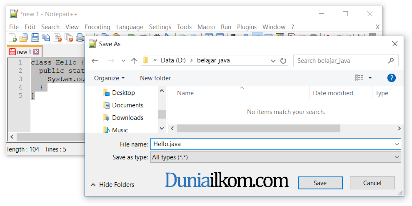Click the Cancel button

[x=372, y=183]
